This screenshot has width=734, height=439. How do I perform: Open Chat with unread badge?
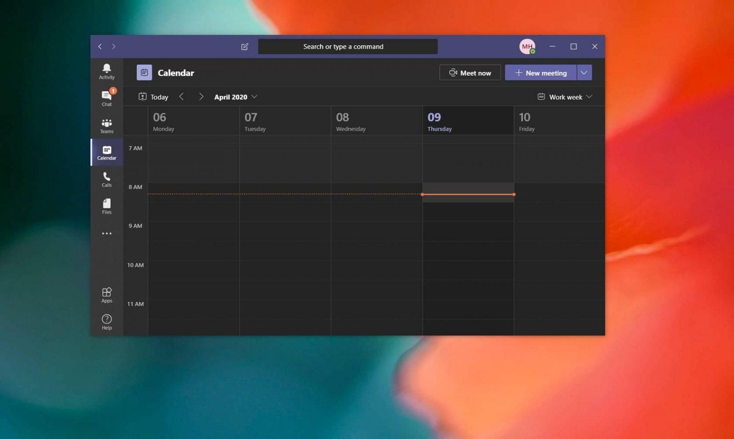(106, 98)
